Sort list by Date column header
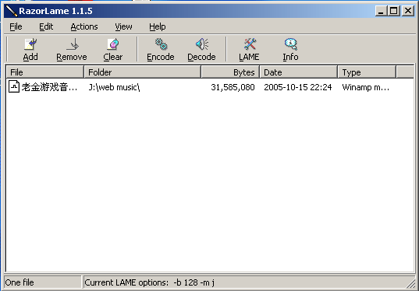Screen dimensions: 419x291 (x=299, y=72)
